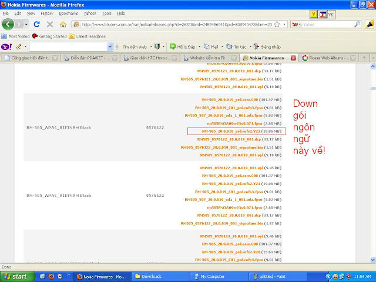Click the page scrollbar up arrow
Viewport: 376px width, 282px height.
point(372,66)
